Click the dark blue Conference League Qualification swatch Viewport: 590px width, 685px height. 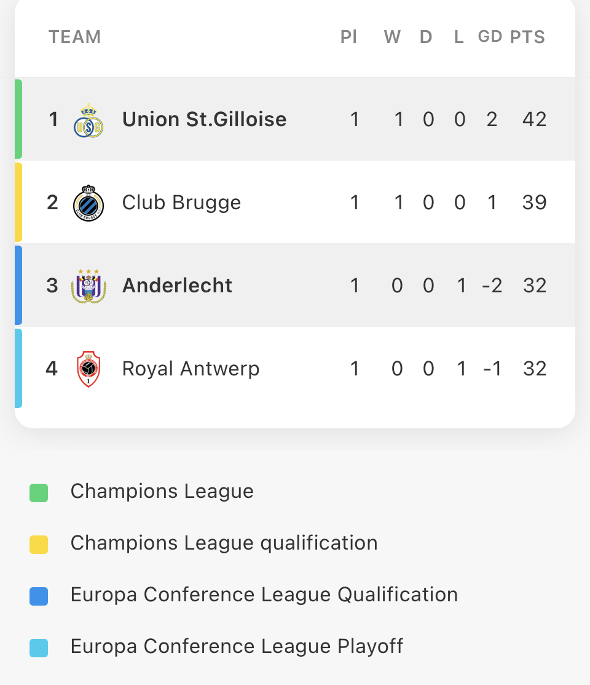click(39, 596)
